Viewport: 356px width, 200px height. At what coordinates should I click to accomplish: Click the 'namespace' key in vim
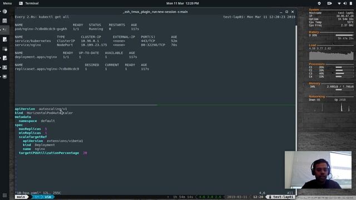point(28,121)
